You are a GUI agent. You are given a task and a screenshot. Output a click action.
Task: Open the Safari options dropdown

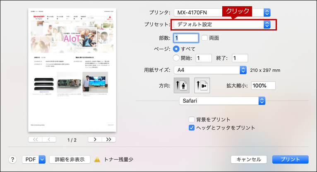[222, 101]
